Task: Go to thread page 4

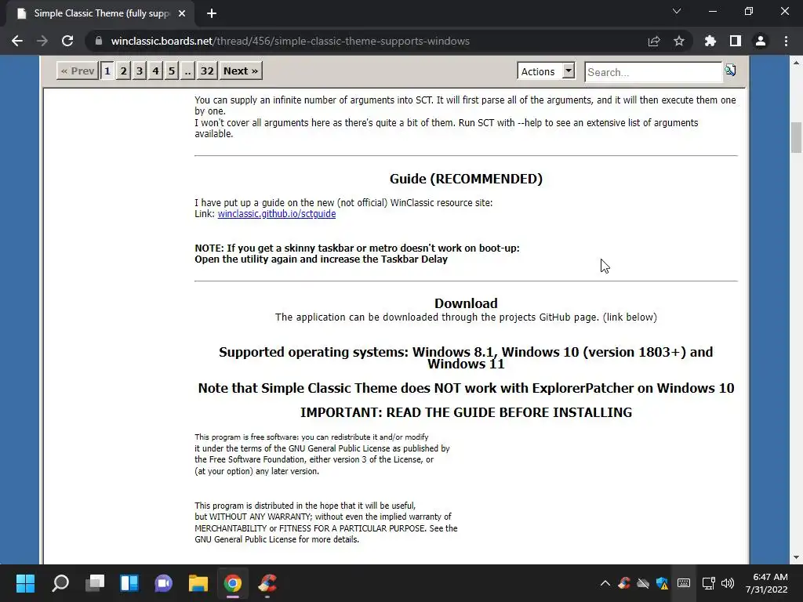Action: pyautogui.click(x=156, y=71)
